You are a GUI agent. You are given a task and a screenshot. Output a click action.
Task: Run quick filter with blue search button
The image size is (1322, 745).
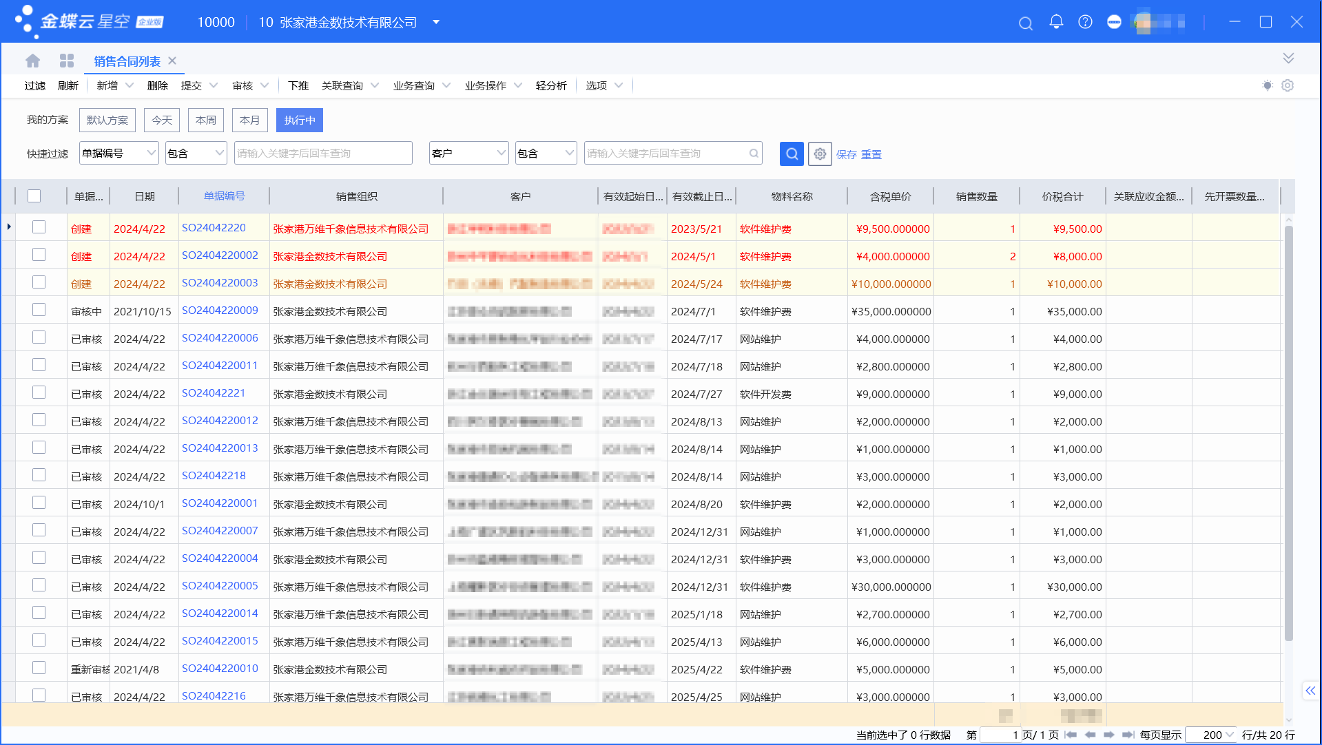click(792, 154)
